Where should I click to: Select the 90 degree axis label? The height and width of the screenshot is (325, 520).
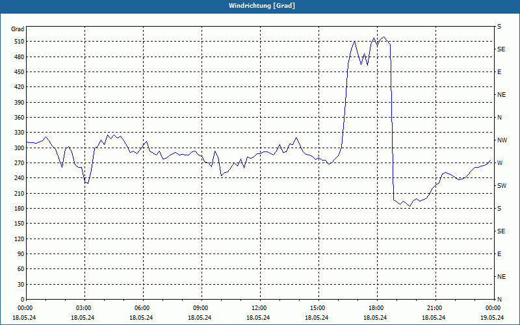coord(19,253)
